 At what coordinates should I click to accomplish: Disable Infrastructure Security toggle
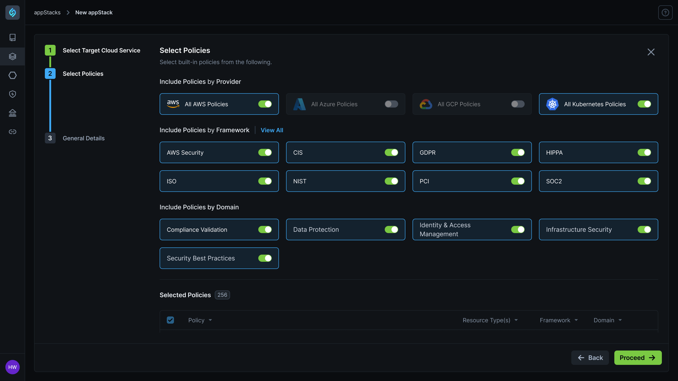(x=644, y=229)
